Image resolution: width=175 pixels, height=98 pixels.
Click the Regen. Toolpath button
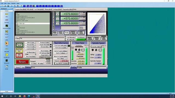(90, 39)
